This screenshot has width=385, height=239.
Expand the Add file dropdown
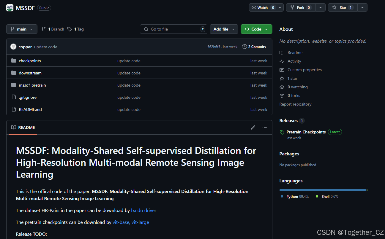224,29
